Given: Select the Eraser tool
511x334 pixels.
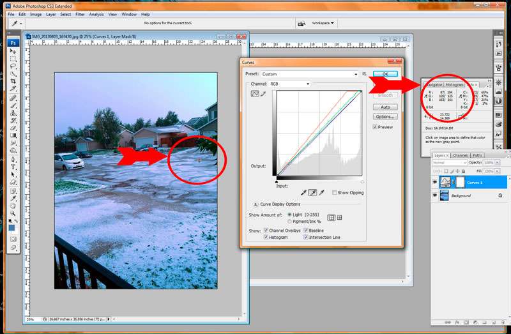Looking at the screenshot, I should (13, 128).
